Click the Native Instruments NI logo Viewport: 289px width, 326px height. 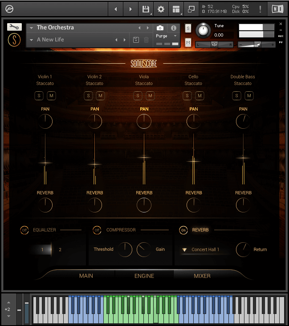[x=277, y=9]
